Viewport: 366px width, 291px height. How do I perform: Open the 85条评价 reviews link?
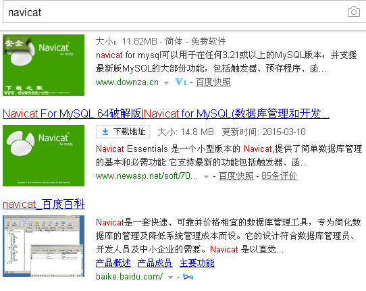tap(280, 176)
